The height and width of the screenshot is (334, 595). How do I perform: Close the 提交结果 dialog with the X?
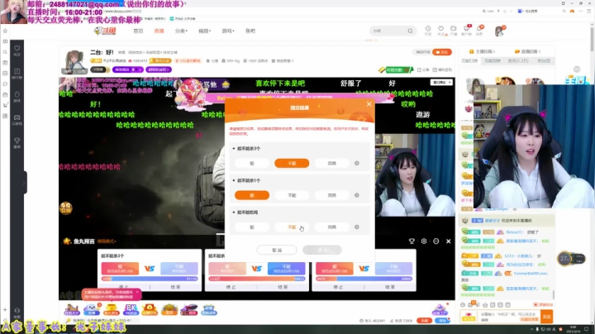[369, 104]
